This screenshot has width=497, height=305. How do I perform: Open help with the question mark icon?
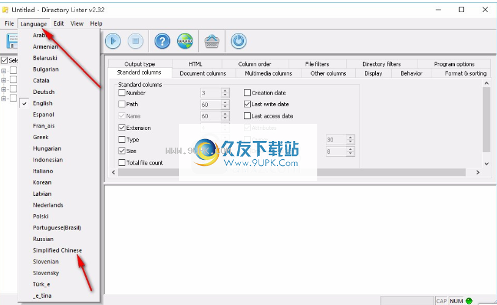click(162, 41)
